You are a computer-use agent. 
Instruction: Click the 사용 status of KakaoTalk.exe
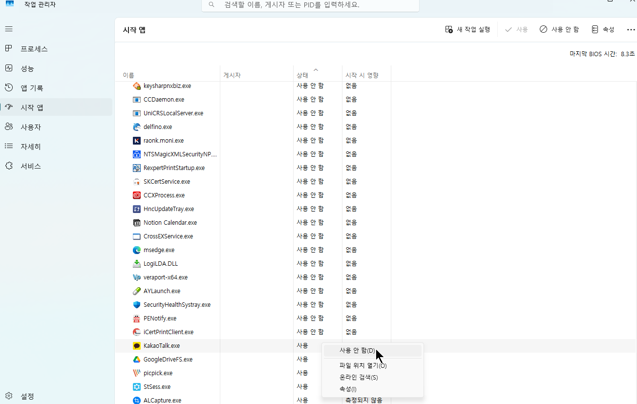pyautogui.click(x=302, y=346)
